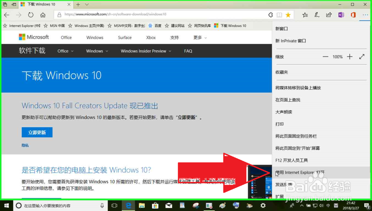Toggle the favorites star for this page
Viewport: 372px width, 211px height.
point(288,15)
